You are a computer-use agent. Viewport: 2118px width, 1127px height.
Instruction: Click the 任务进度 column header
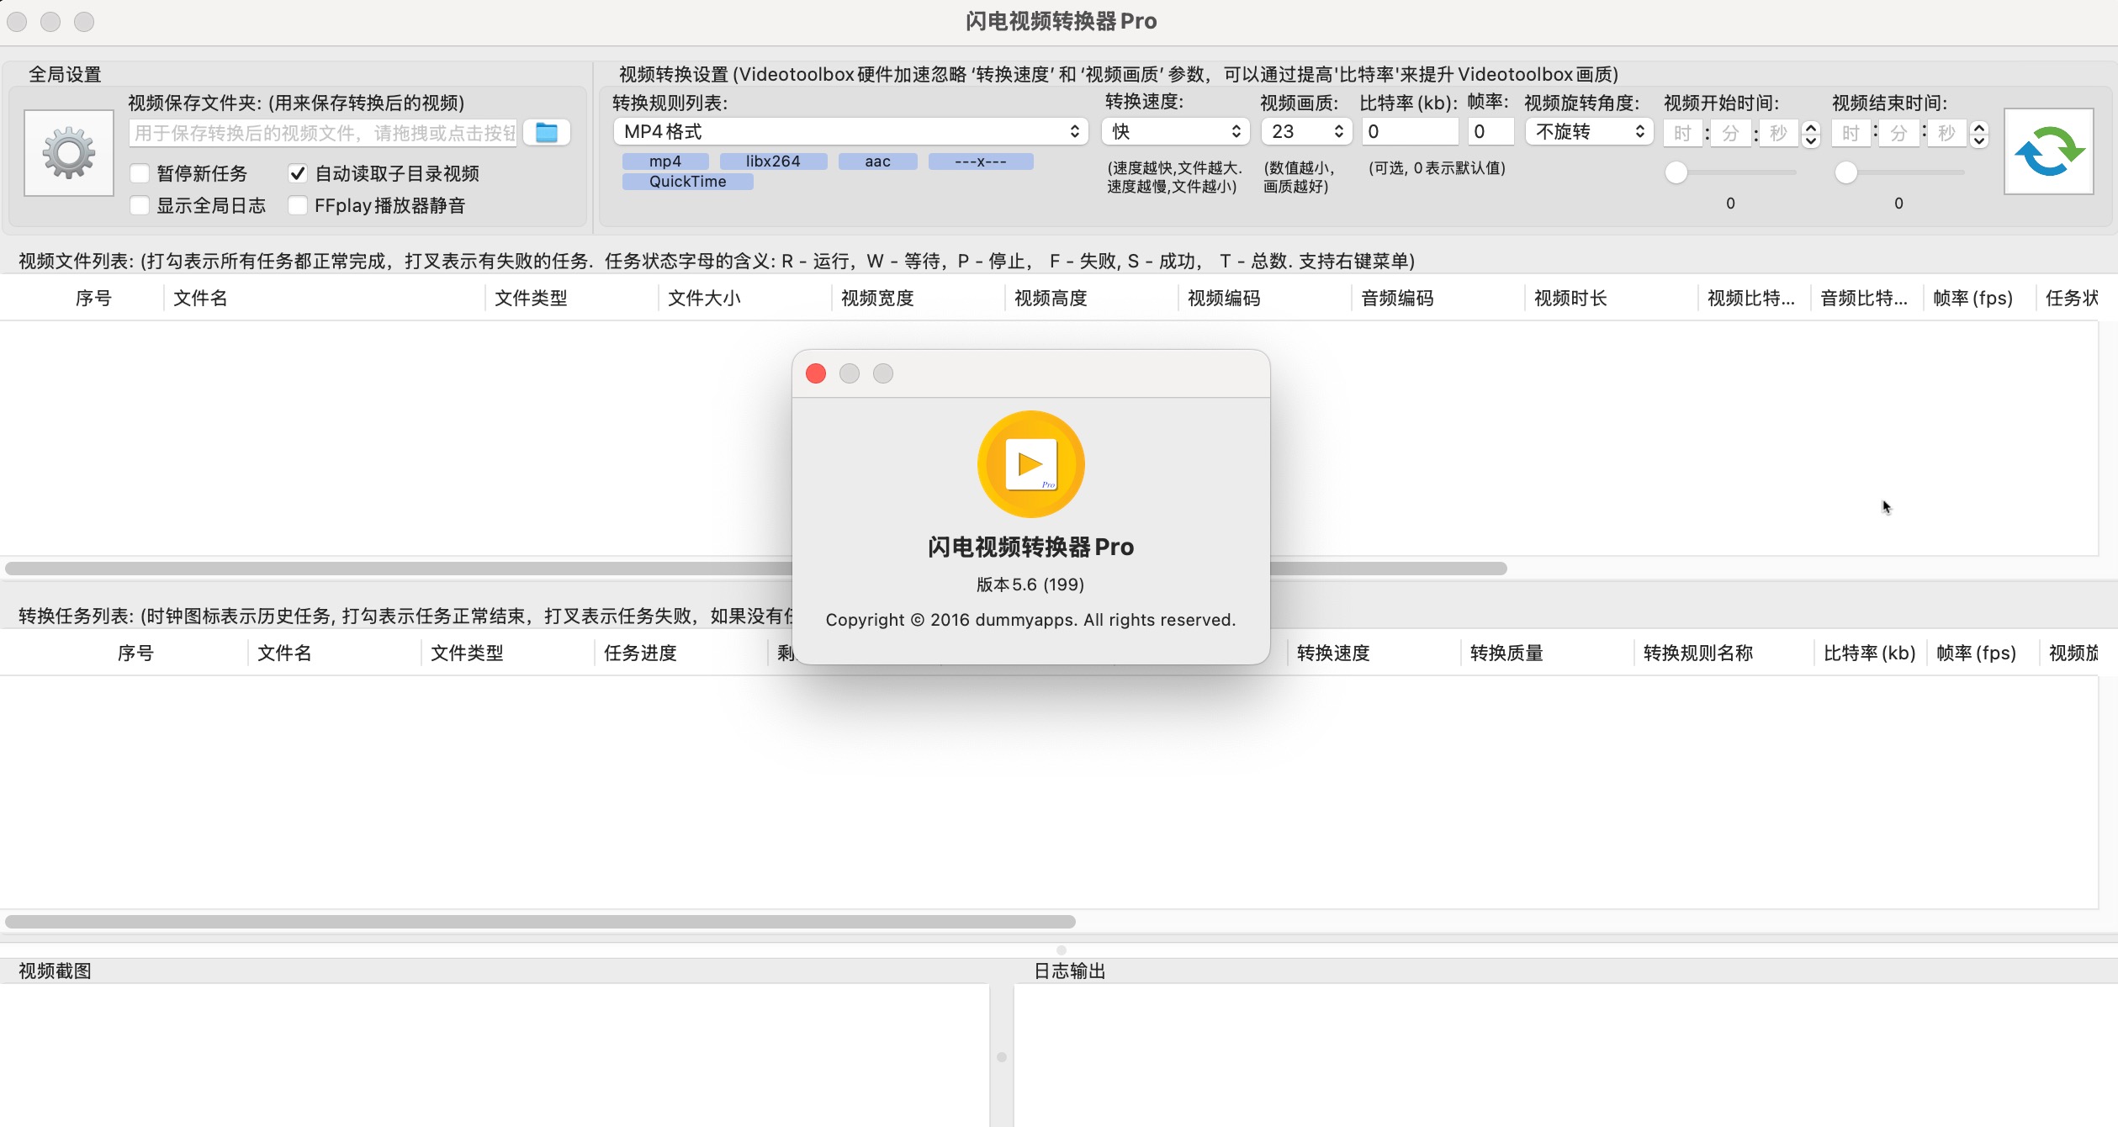pos(680,653)
